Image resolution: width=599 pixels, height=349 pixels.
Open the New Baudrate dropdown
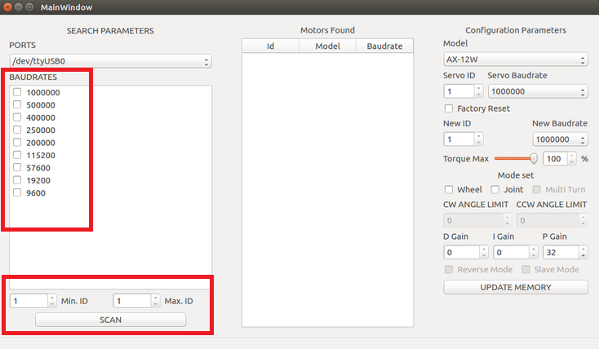point(559,139)
